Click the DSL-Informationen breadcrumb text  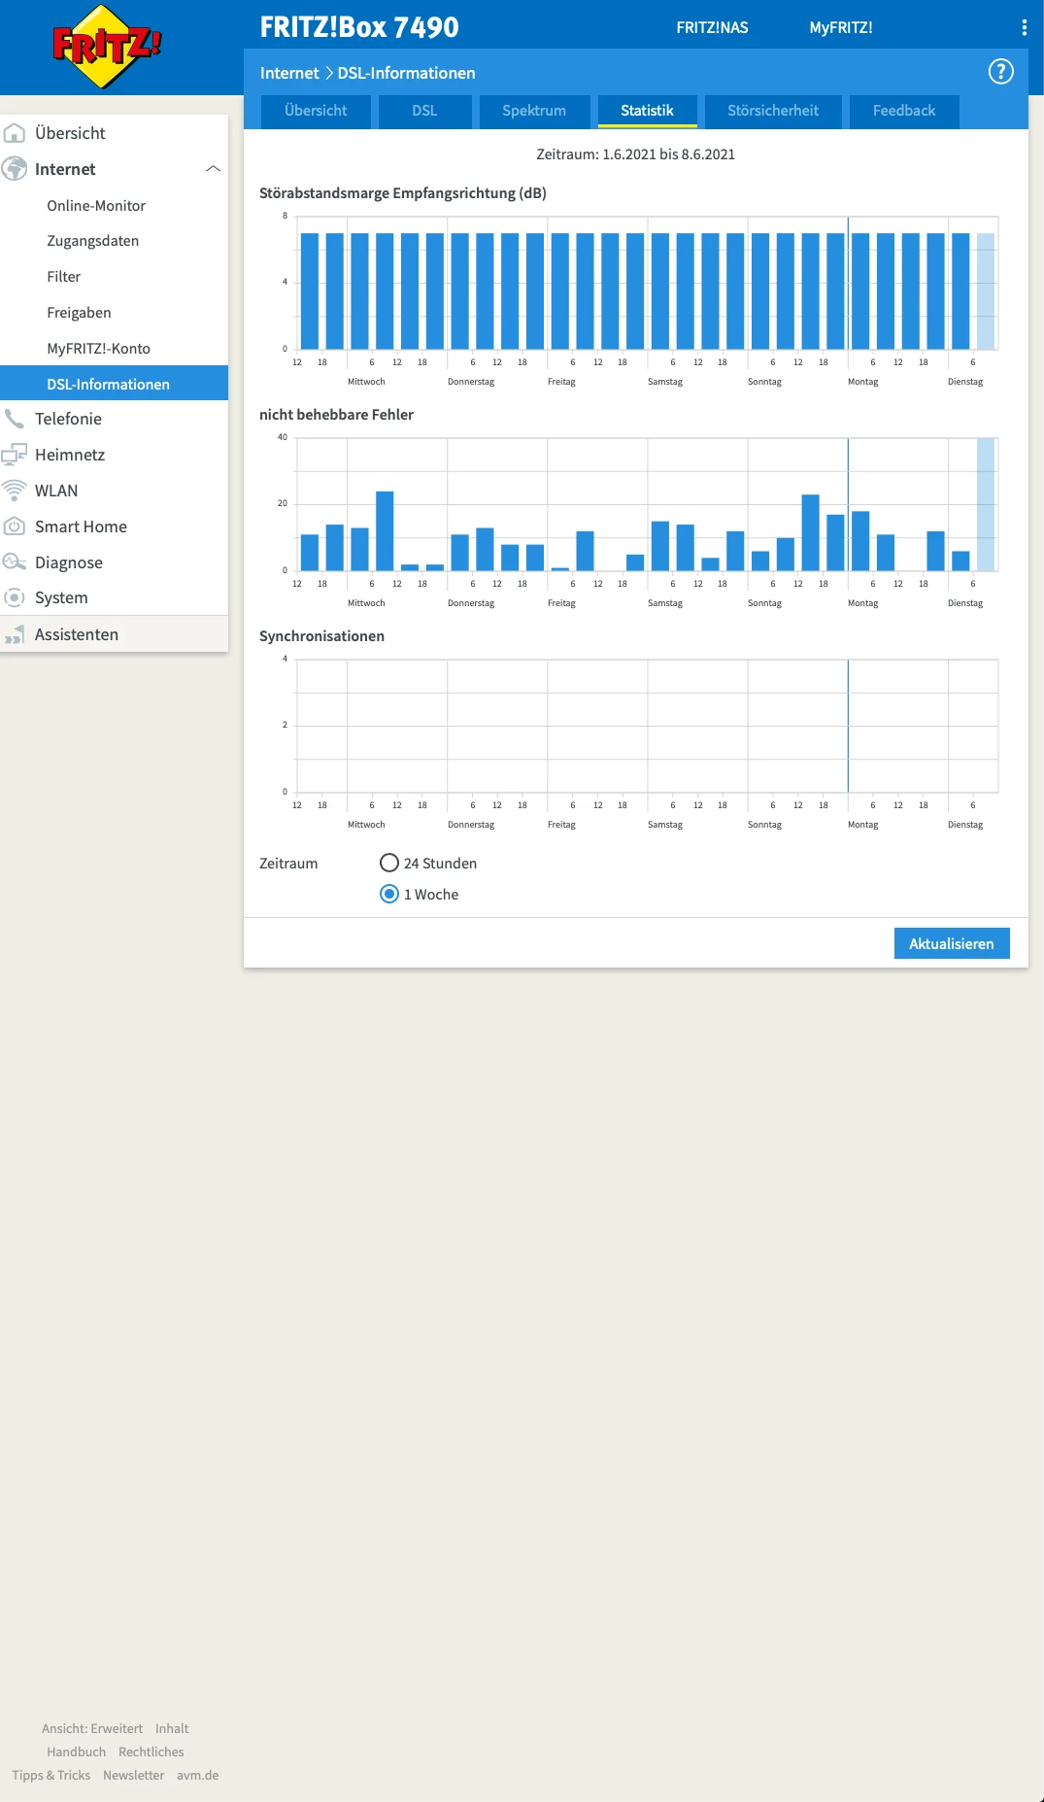407,73
